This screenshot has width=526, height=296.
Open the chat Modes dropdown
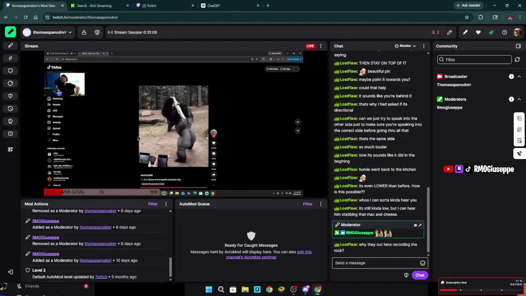click(x=405, y=46)
